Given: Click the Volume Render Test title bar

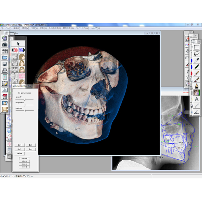Looking at the screenshot, I should point(25,86).
